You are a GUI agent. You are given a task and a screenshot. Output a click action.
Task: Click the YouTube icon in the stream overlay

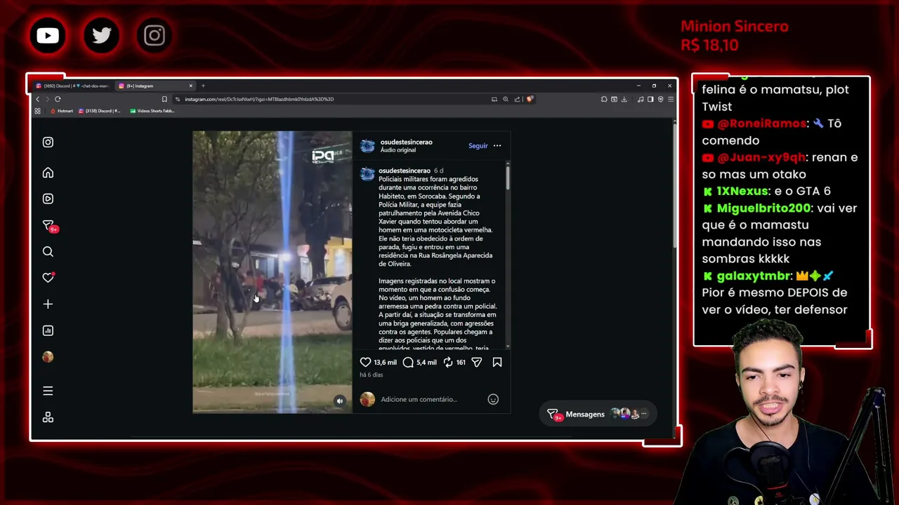point(48,35)
